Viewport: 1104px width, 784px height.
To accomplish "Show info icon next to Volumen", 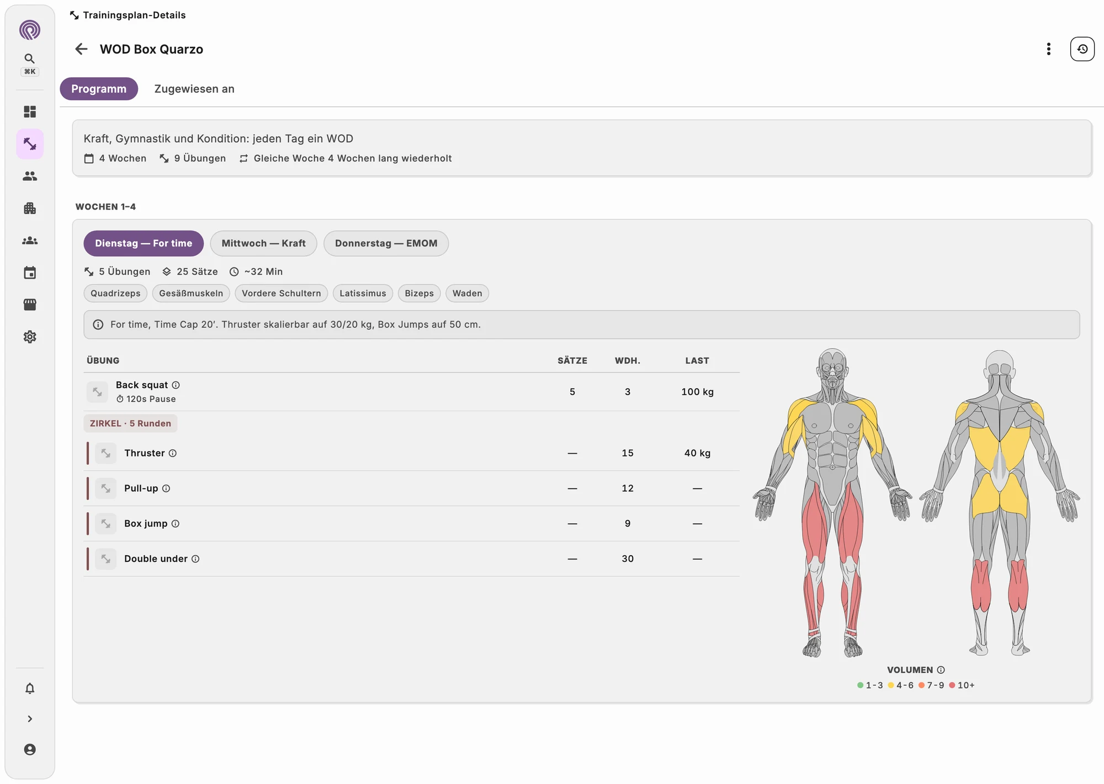I will (941, 670).
